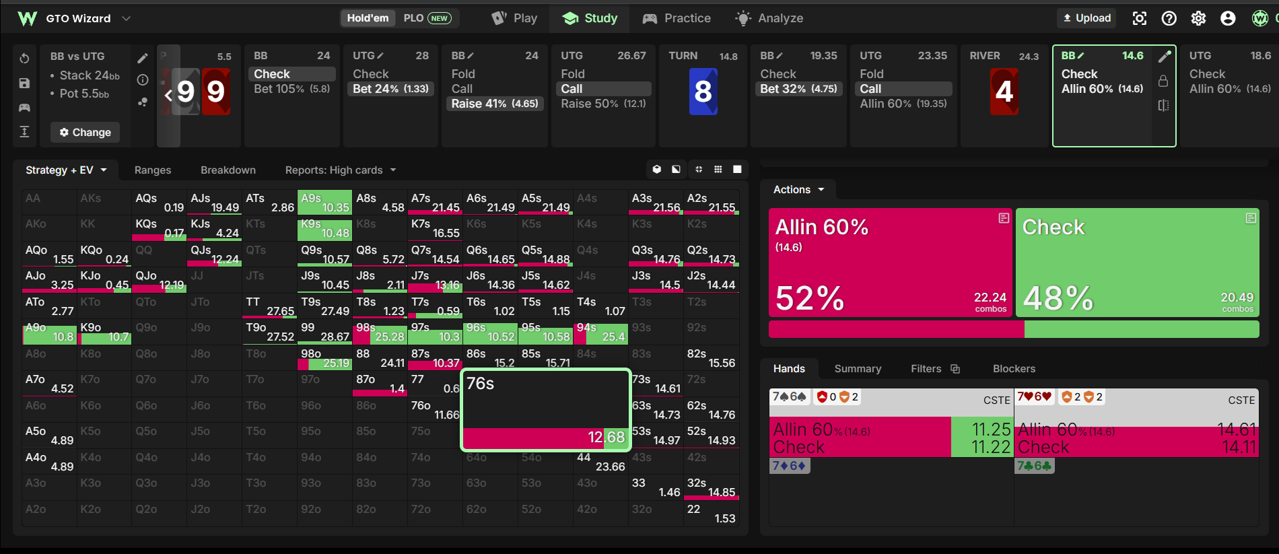Switch to the nine-dot grid view
This screenshot has height=554, width=1279.
click(x=718, y=170)
